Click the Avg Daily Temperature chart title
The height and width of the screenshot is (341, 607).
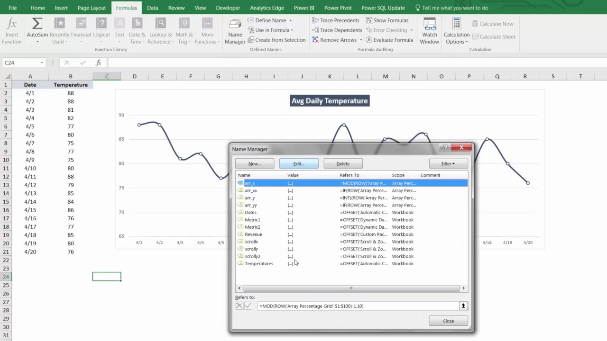click(330, 101)
